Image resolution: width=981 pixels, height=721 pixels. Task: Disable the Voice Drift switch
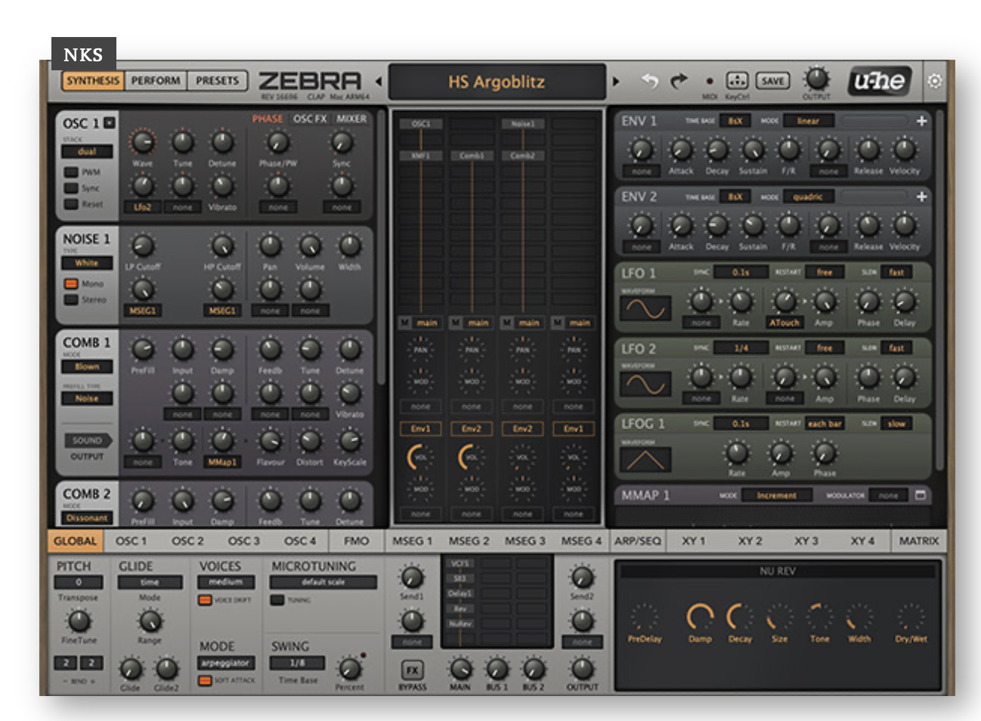[205, 600]
